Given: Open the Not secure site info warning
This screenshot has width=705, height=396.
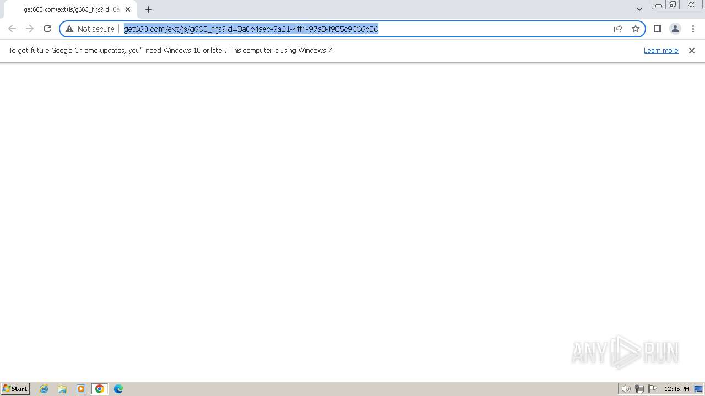Looking at the screenshot, I should 90,29.
